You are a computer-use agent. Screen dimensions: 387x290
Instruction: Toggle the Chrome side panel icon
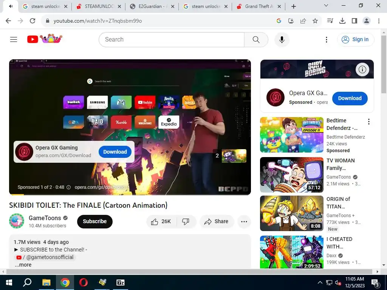[354, 21]
